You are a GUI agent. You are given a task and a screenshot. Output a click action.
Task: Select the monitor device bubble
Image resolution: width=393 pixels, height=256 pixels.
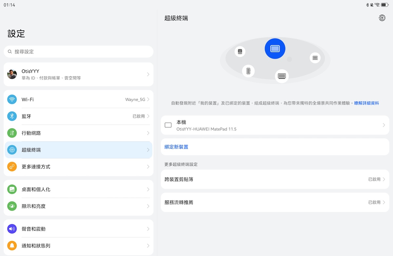(x=282, y=76)
